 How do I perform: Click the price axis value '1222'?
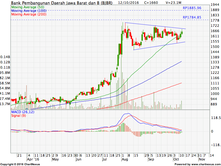(215, 73)
